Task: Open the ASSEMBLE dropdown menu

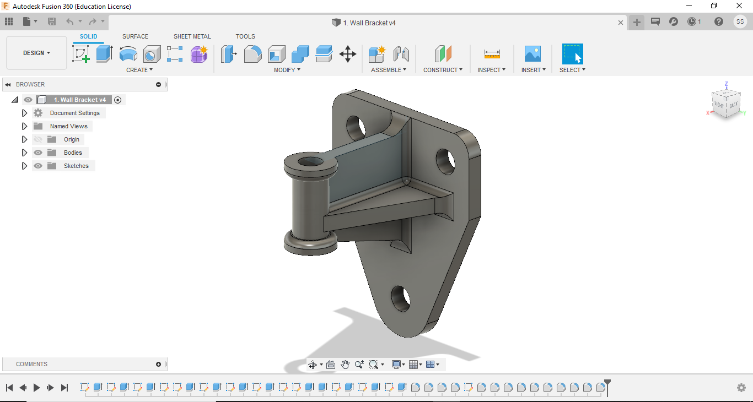Action: 389,70
